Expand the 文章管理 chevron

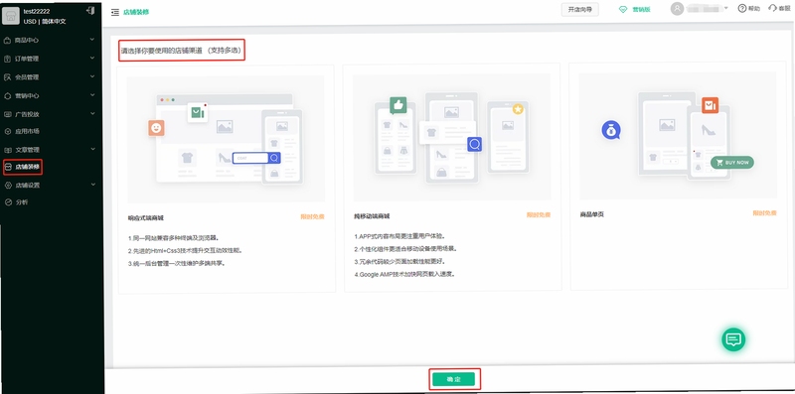(92, 149)
